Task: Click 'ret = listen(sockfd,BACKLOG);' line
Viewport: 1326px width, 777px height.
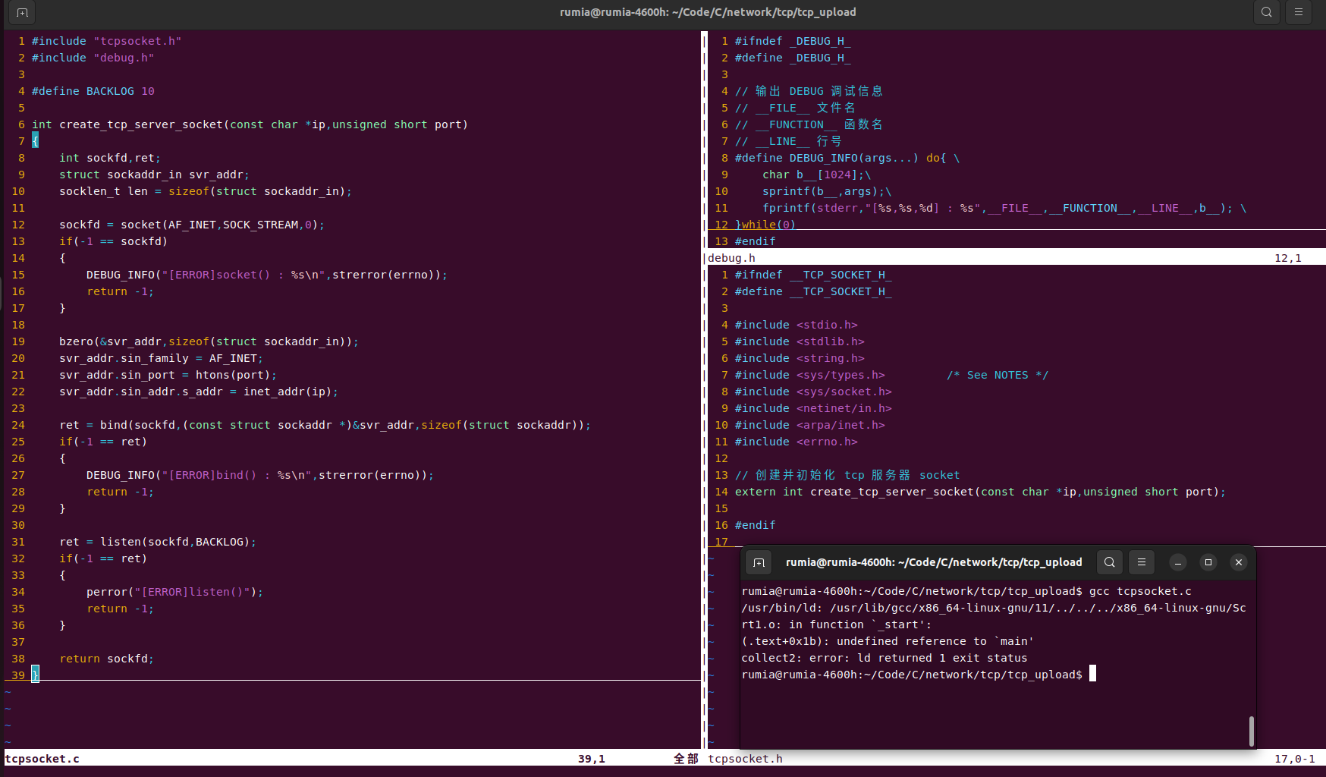Action: pos(158,542)
